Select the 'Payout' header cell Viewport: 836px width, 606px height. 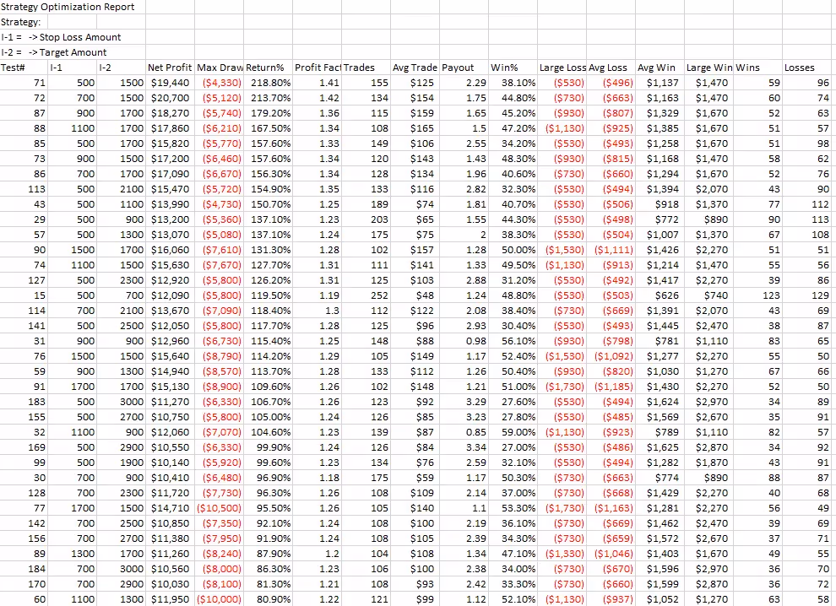click(464, 68)
